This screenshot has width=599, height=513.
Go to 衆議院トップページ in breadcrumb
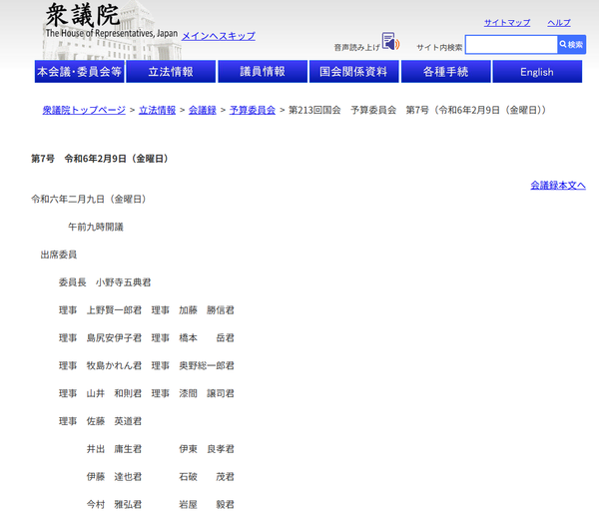coord(84,110)
